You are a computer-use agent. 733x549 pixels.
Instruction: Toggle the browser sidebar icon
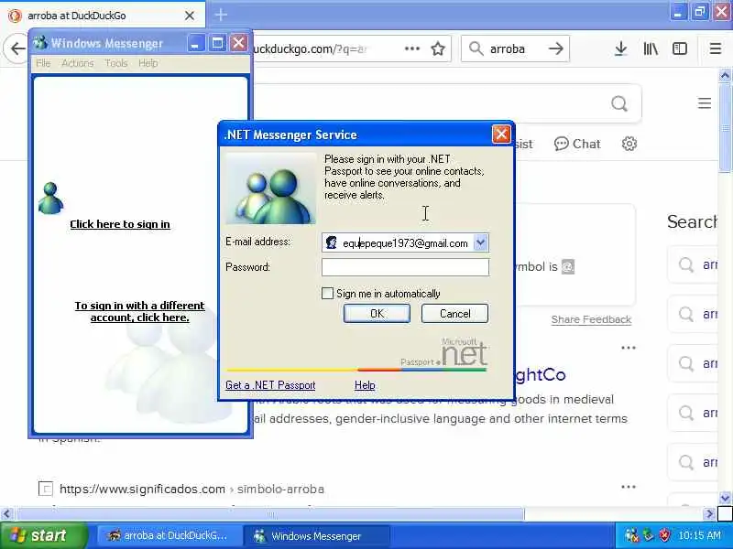point(680,48)
